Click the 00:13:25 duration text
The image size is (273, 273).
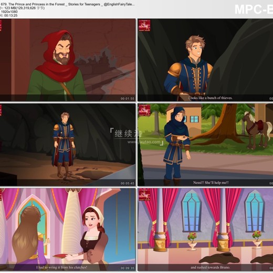point(10,15)
